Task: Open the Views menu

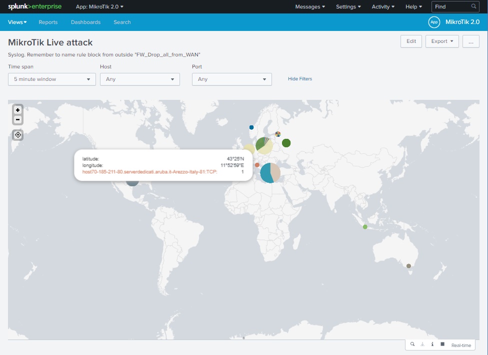Action: point(17,22)
